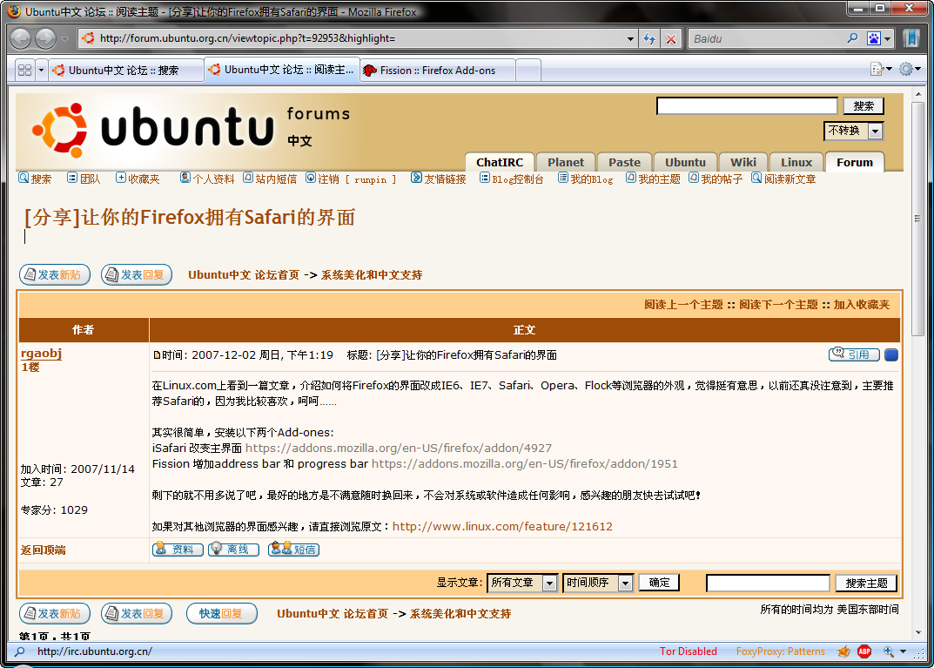Open the back/forward history dropdown arrow
Viewport: 934px width, 668px height.
(65, 39)
